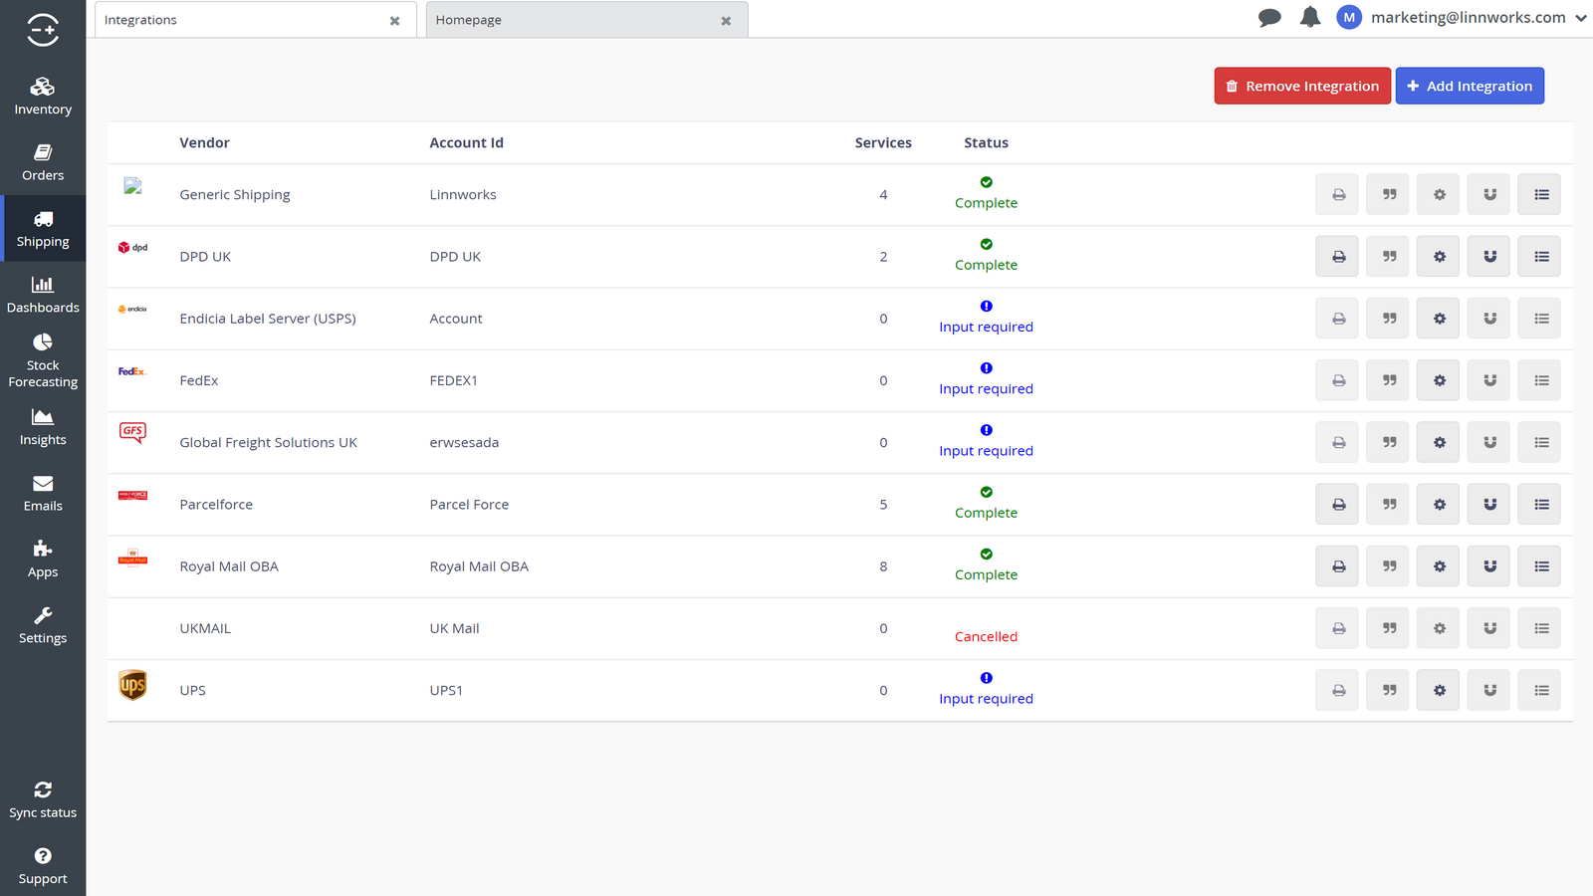Image resolution: width=1593 pixels, height=896 pixels.
Task: Click the printer icon for DPD UK
Action: pos(1337,256)
